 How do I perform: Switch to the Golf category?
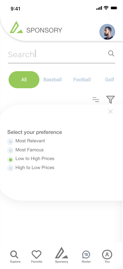tap(110, 80)
